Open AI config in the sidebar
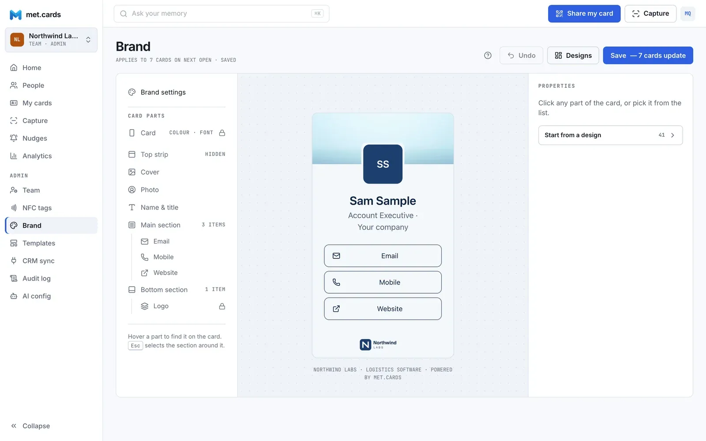The height and width of the screenshot is (441, 706). point(51,296)
